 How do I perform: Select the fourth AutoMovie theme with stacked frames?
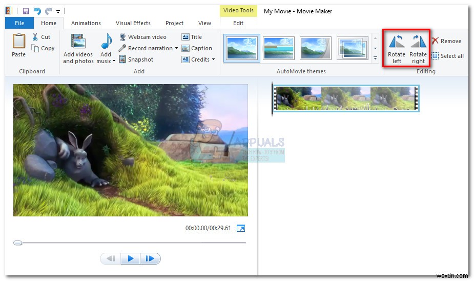(352, 48)
